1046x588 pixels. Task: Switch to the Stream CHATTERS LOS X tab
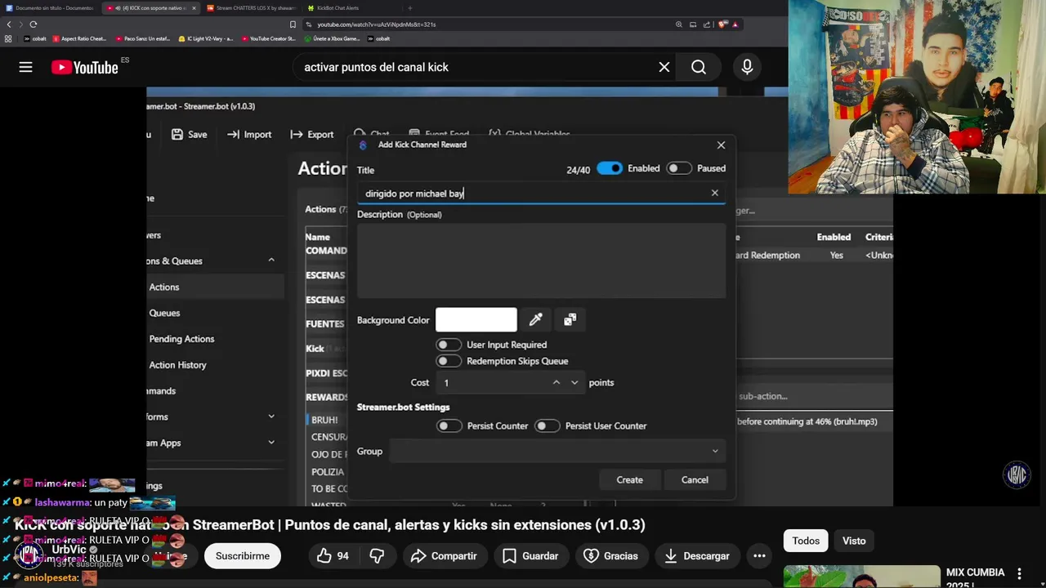[250, 8]
